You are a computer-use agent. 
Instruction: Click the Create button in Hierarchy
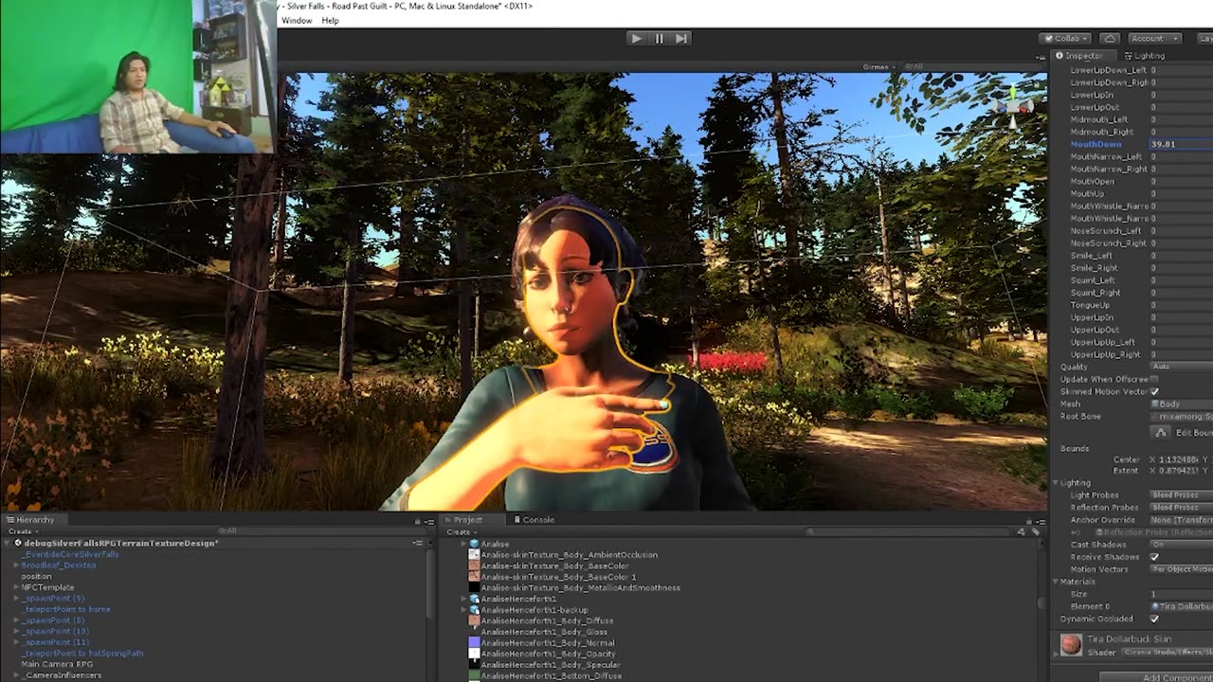coord(21,531)
